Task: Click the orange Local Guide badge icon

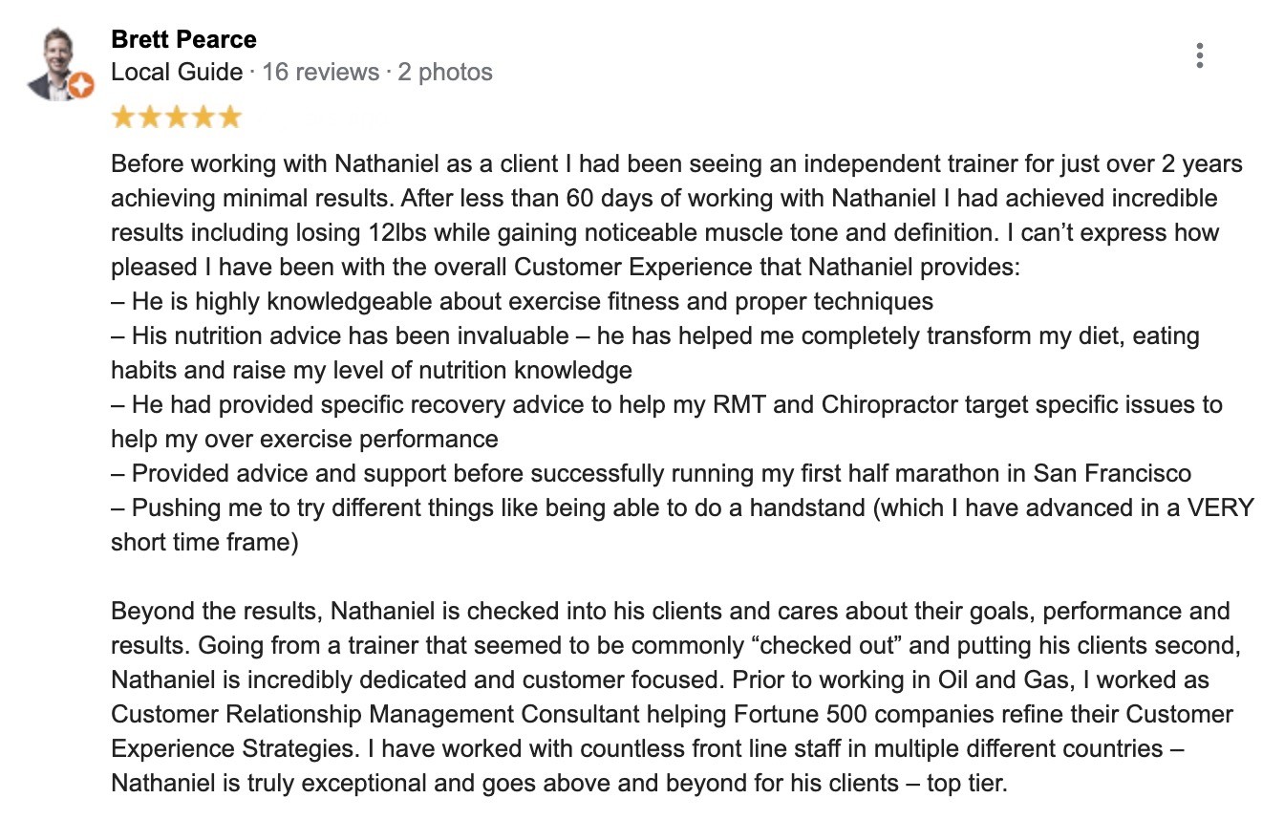Action: [82, 86]
